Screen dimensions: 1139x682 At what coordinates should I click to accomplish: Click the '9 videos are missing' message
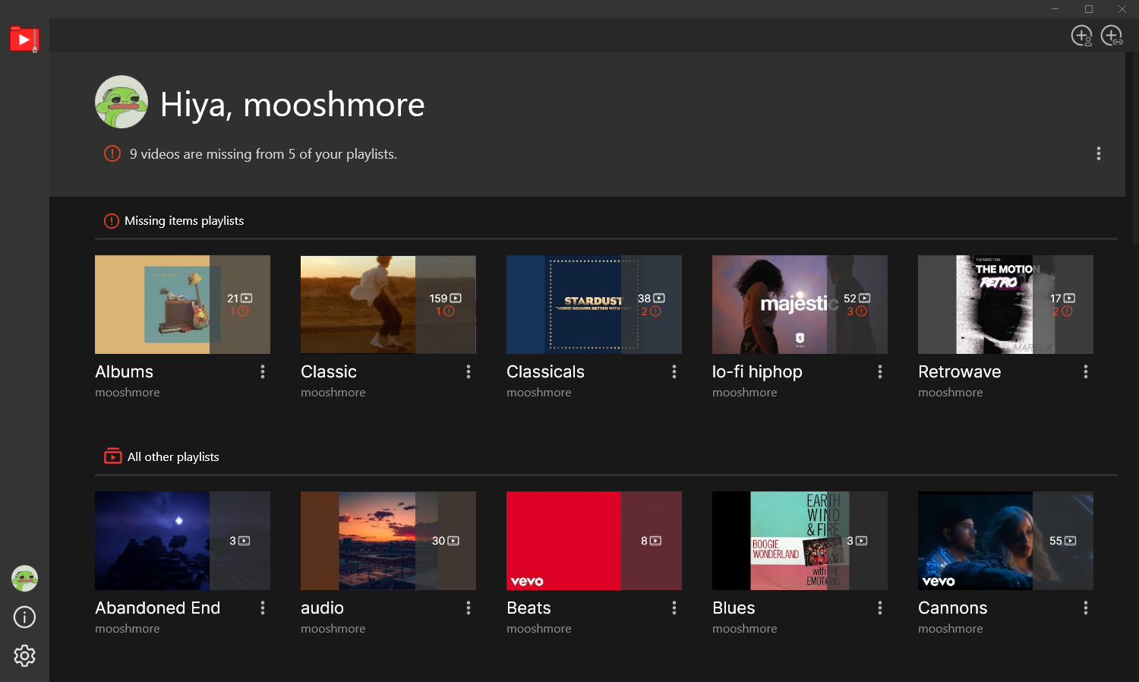pyautogui.click(x=263, y=154)
